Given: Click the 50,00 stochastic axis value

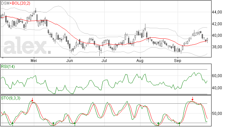Looking at the screenshot, I should [x=217, y=114].
